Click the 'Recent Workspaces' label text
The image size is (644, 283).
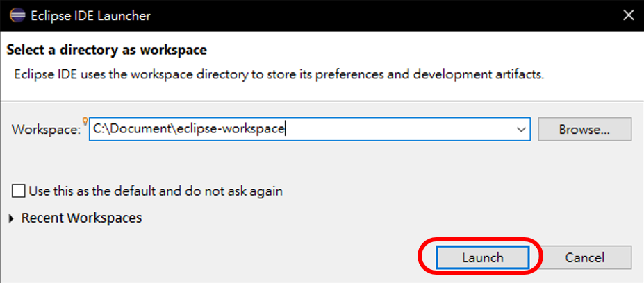(81, 218)
